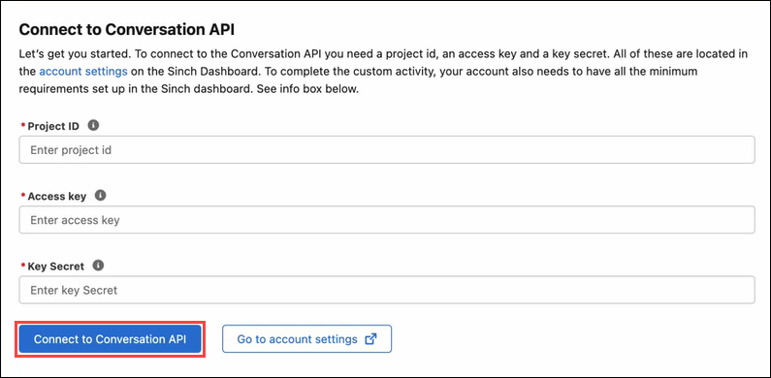Focus the Enter key Secret field

click(x=387, y=290)
